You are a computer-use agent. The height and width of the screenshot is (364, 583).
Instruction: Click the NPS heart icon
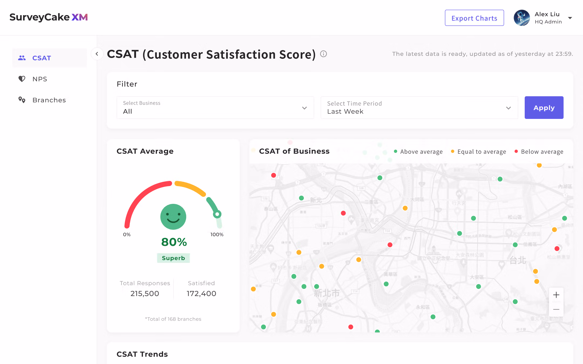pyautogui.click(x=22, y=79)
